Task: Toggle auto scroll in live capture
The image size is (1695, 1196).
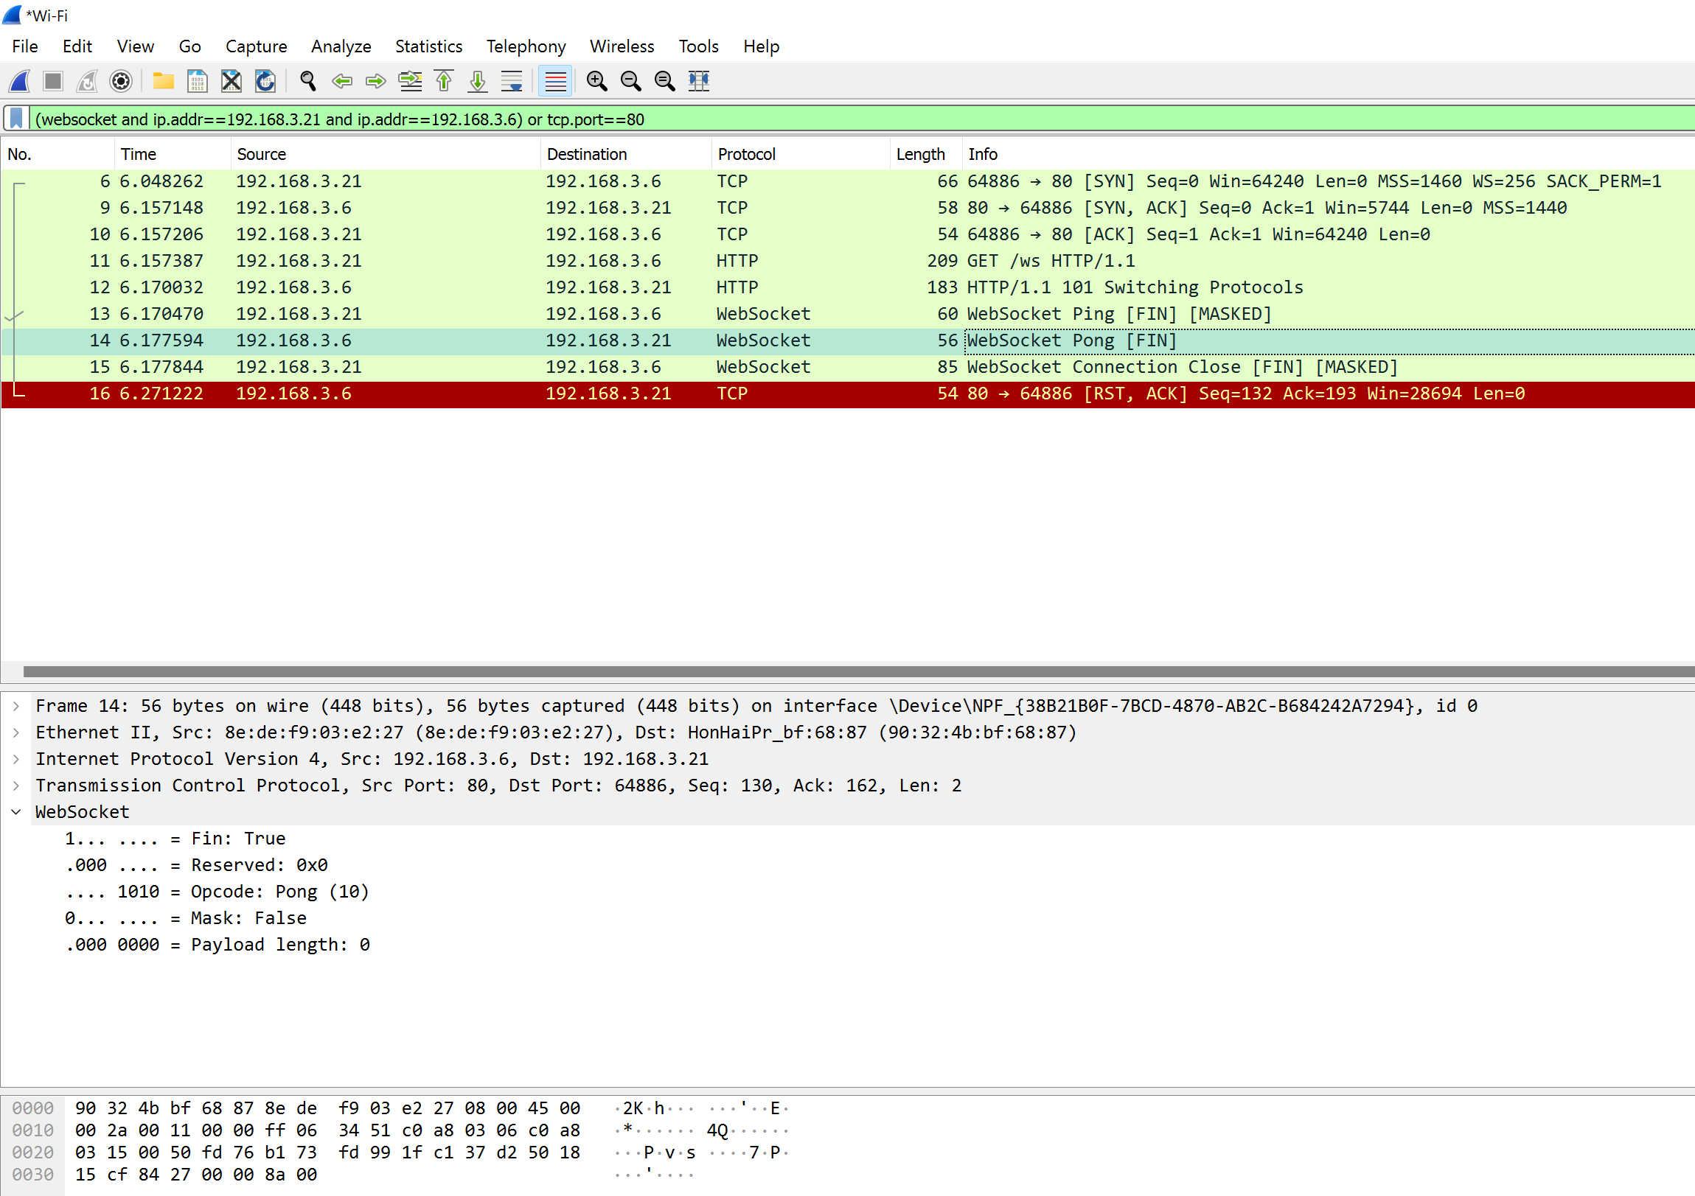Action: click(x=512, y=81)
